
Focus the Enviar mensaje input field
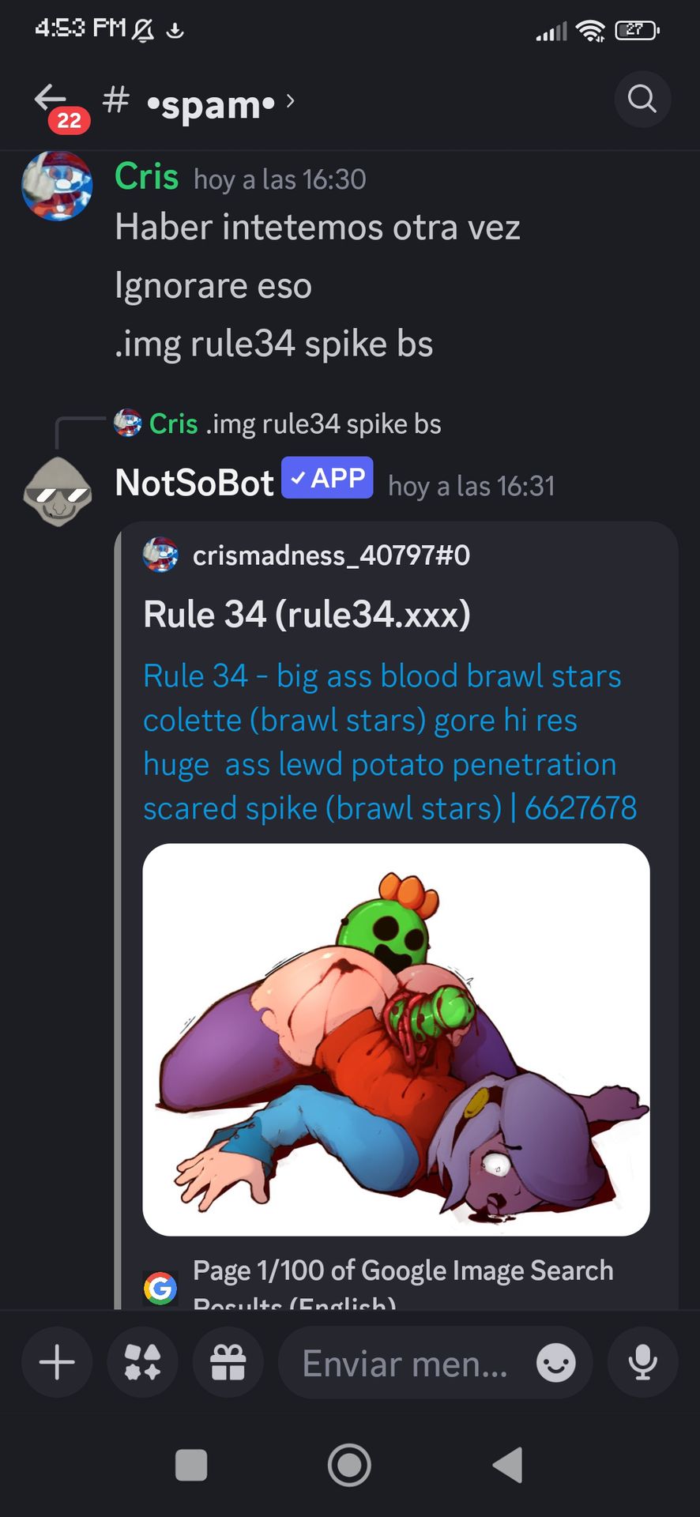tap(405, 1363)
